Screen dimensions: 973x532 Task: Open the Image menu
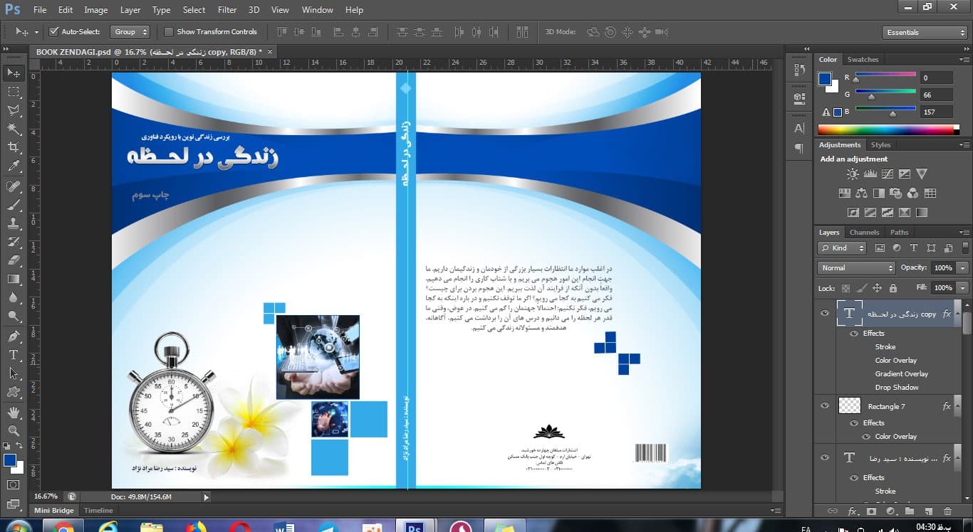[x=96, y=10]
